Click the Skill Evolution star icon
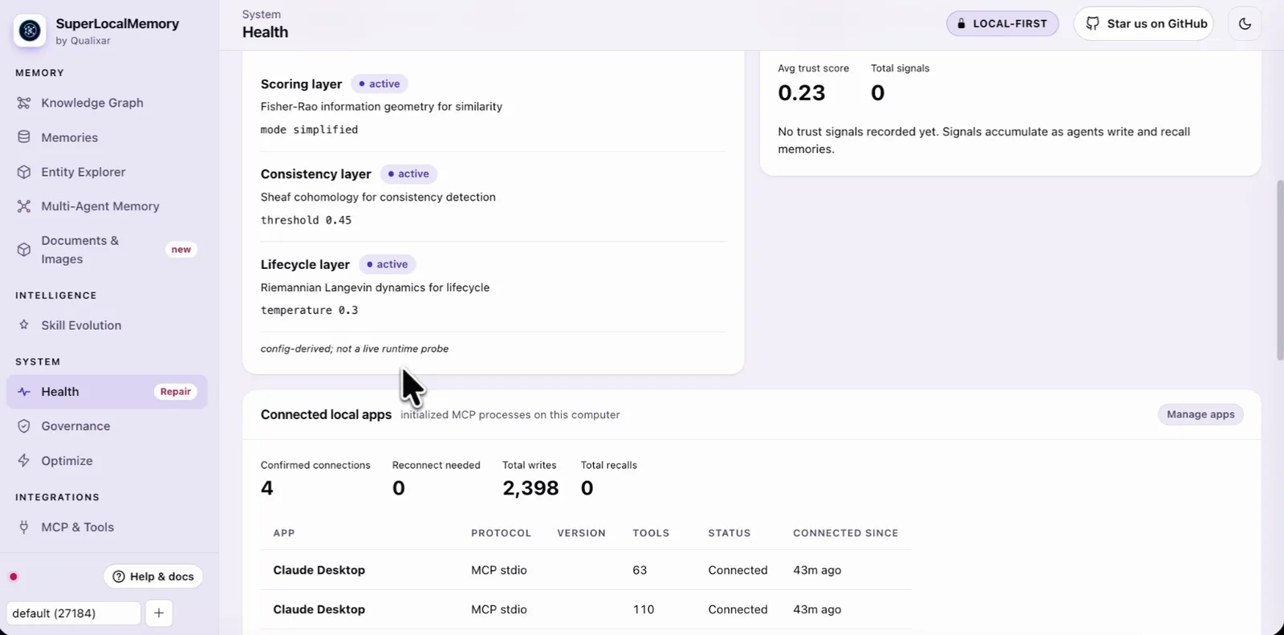This screenshot has height=635, width=1284. point(24,325)
